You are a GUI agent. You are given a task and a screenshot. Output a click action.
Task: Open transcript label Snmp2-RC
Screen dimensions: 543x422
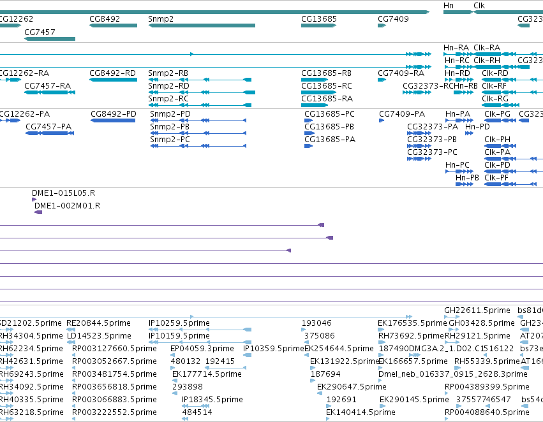tap(168, 99)
